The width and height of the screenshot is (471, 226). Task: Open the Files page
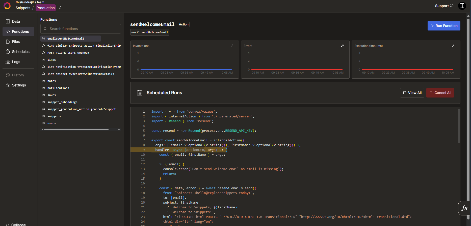click(x=18, y=42)
